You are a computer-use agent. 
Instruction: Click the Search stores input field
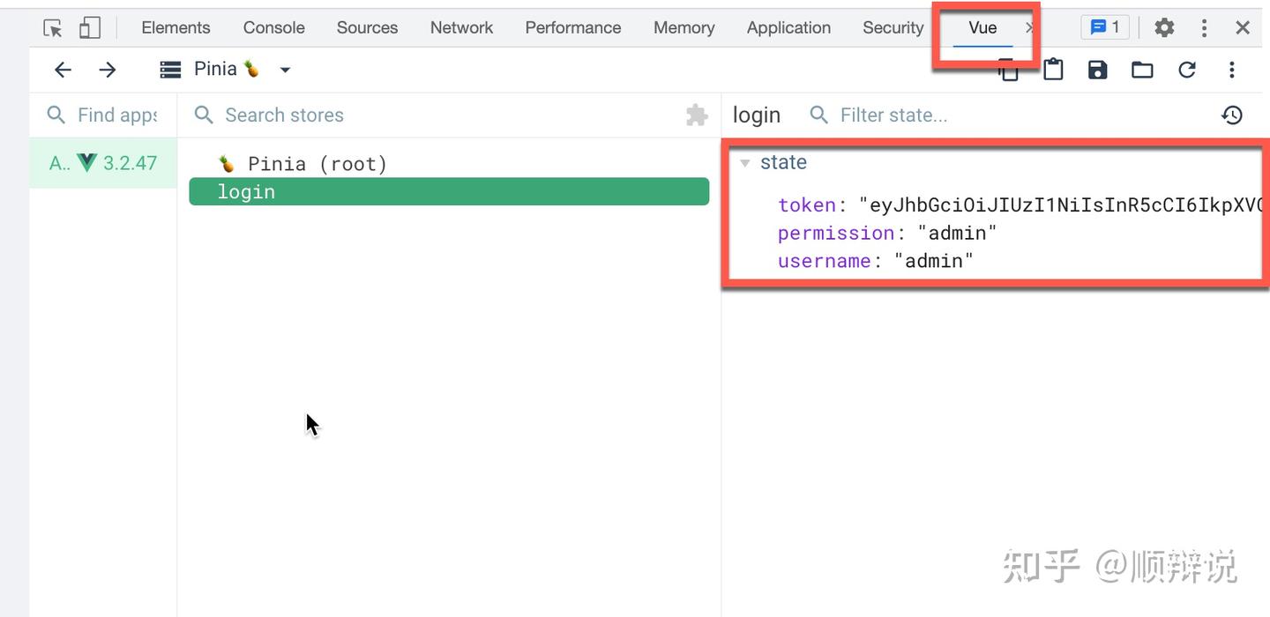point(441,115)
